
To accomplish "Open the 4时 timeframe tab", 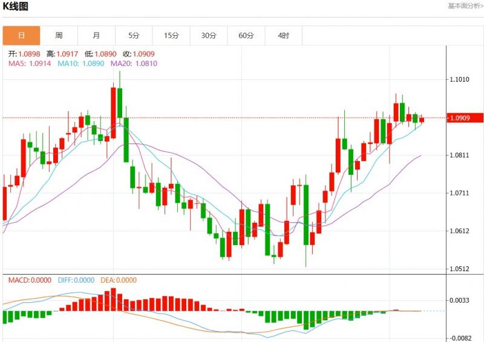I will click(x=283, y=36).
